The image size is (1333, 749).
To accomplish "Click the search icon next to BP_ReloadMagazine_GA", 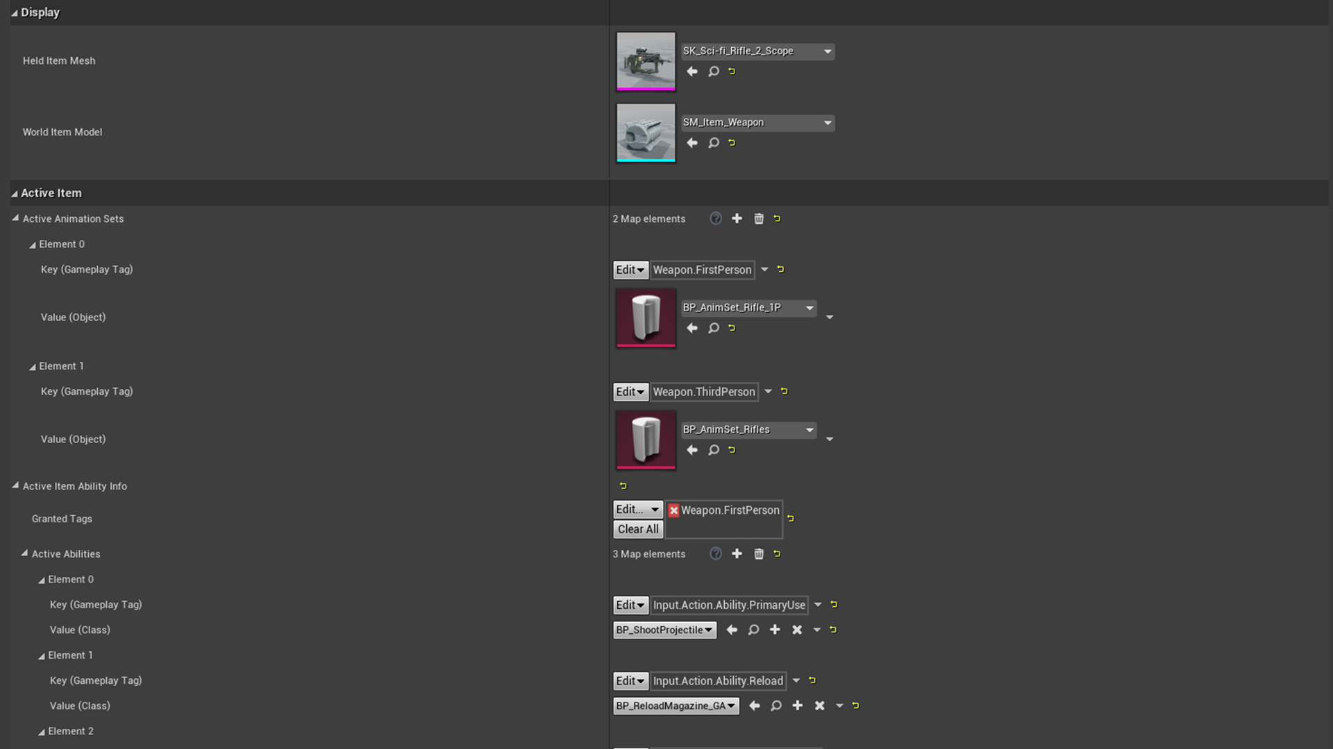I will 776,705.
